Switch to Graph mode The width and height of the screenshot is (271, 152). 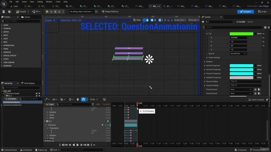[x=263, y=11]
